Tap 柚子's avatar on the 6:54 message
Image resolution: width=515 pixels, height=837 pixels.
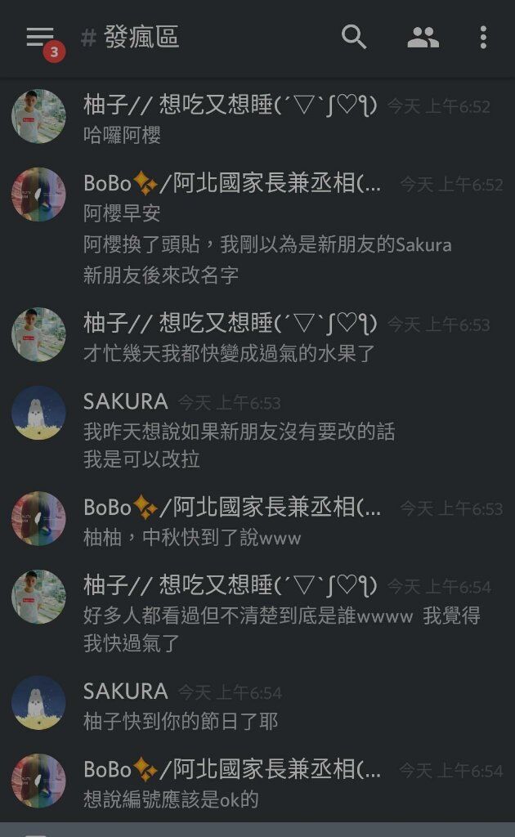pyautogui.click(x=39, y=597)
